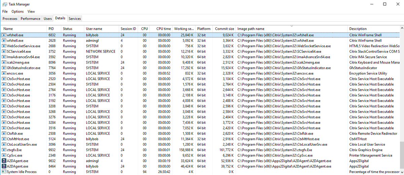Click the GfxStatusIndicator.exe process icon
Screen dimensions: 404x175
coord(4,68)
